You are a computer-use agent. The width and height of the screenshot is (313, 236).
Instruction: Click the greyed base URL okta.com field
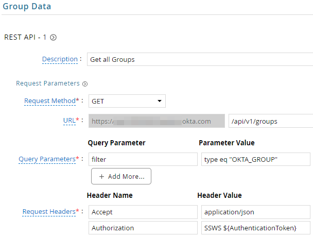[x=156, y=121]
